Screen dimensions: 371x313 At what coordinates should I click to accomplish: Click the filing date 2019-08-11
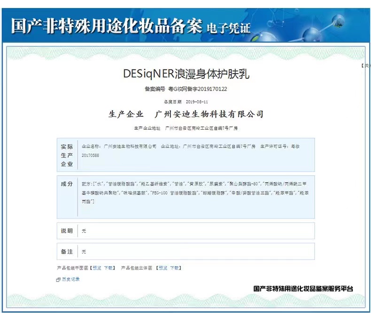(x=197, y=102)
